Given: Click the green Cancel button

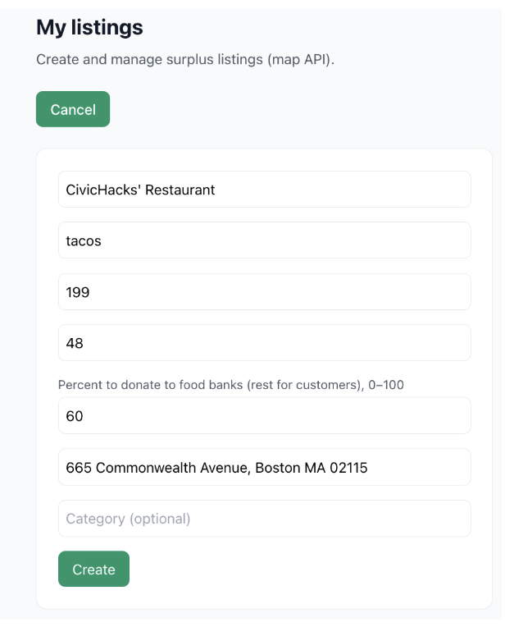Looking at the screenshot, I should [x=73, y=109].
